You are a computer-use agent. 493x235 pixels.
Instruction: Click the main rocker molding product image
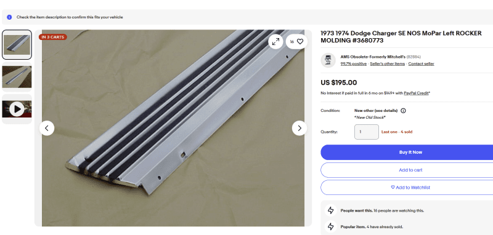pyautogui.click(x=173, y=128)
